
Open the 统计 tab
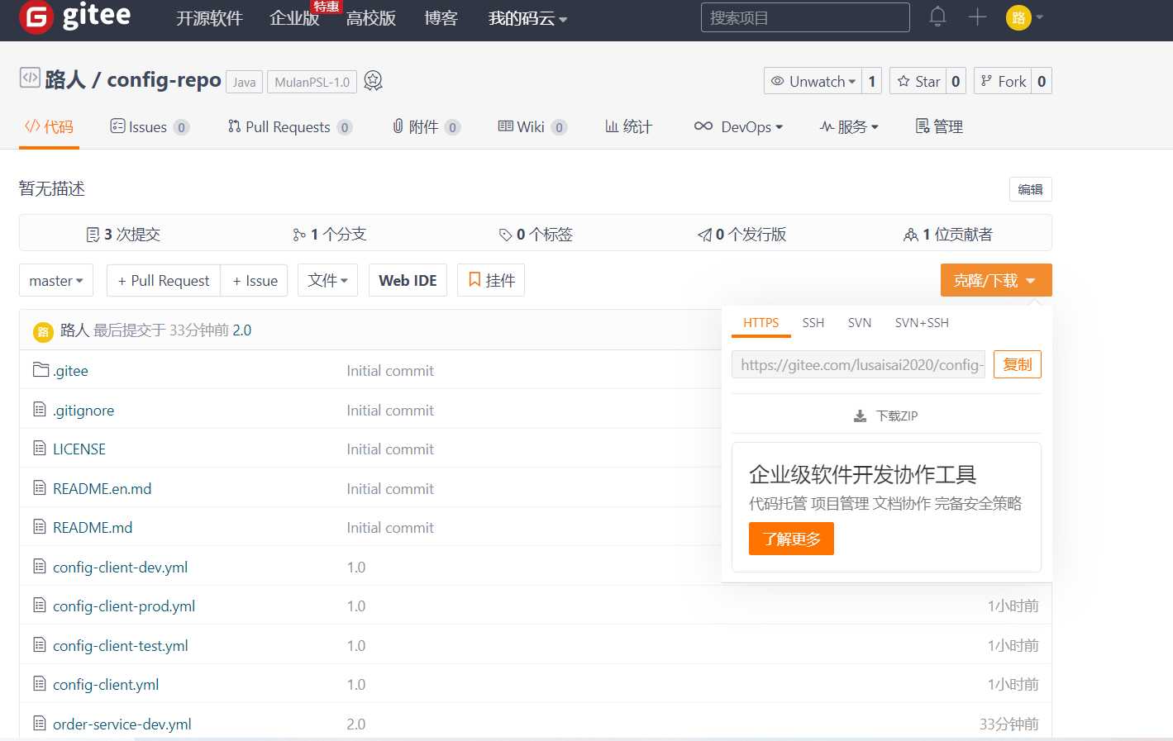click(629, 126)
